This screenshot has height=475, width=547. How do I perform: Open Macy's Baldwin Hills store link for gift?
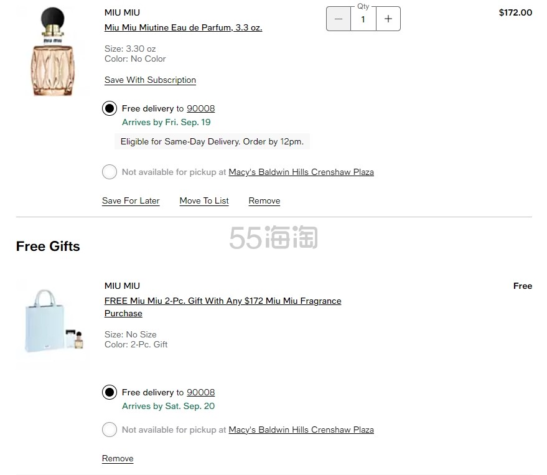(301, 430)
